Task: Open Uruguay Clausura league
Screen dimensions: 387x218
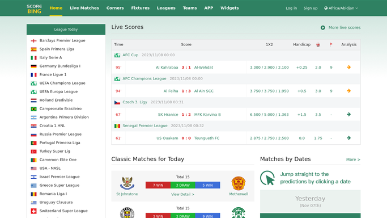Action: click(56, 202)
